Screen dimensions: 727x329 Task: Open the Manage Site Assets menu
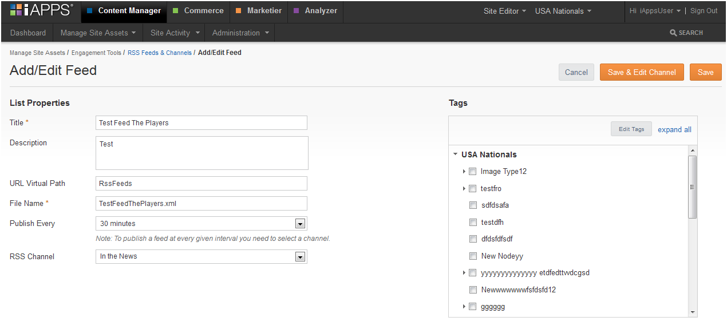tap(98, 33)
